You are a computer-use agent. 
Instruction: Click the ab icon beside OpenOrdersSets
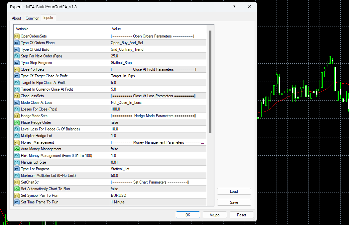[17, 36]
